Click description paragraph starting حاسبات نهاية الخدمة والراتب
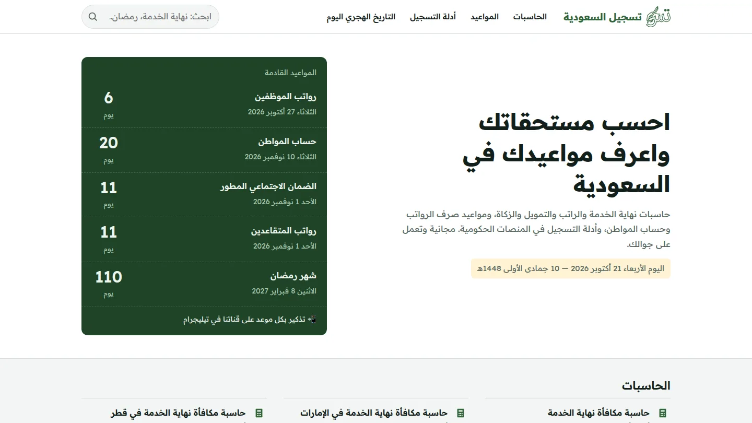752x423 pixels. tap(536, 229)
